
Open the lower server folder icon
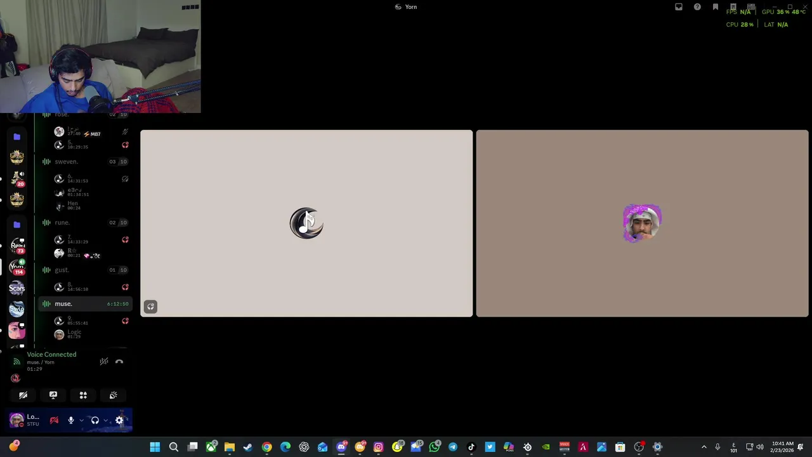coord(17,225)
